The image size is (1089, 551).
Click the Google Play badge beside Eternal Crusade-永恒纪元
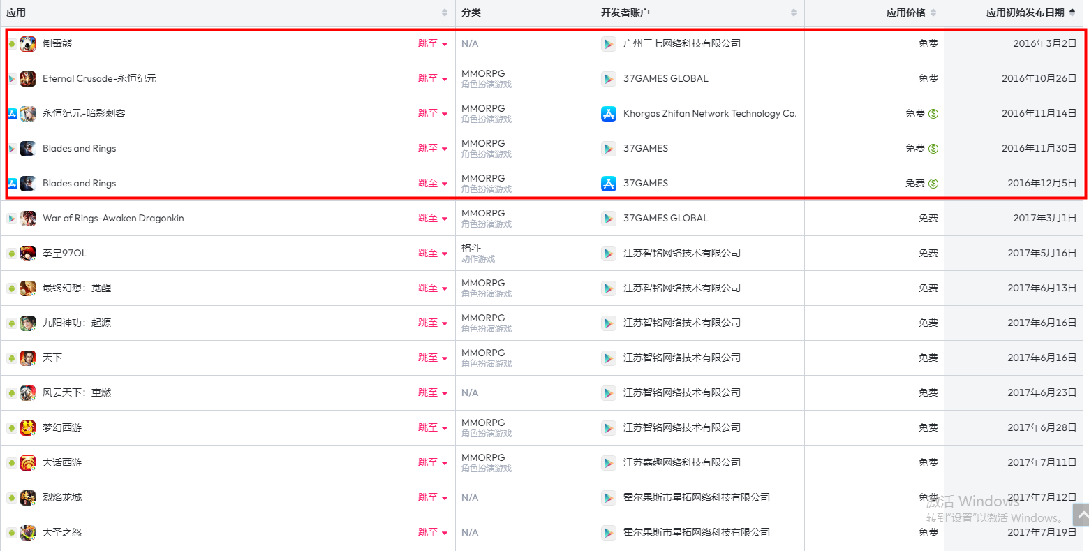pyautogui.click(x=12, y=79)
